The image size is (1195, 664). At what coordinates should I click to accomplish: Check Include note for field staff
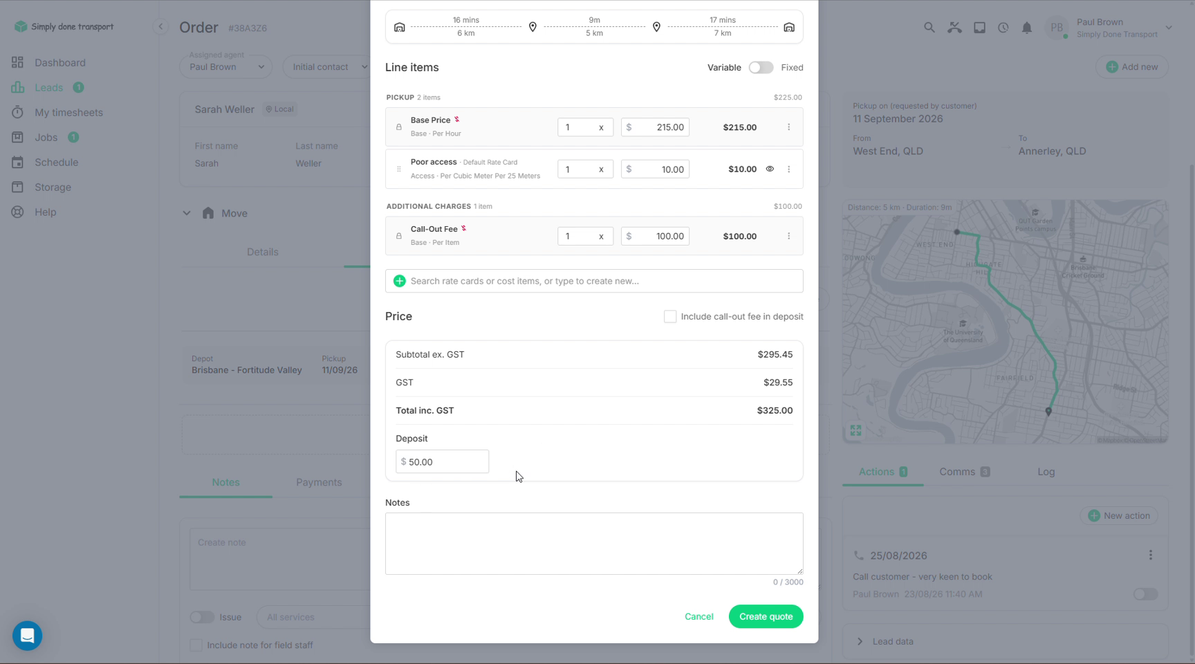pos(196,645)
